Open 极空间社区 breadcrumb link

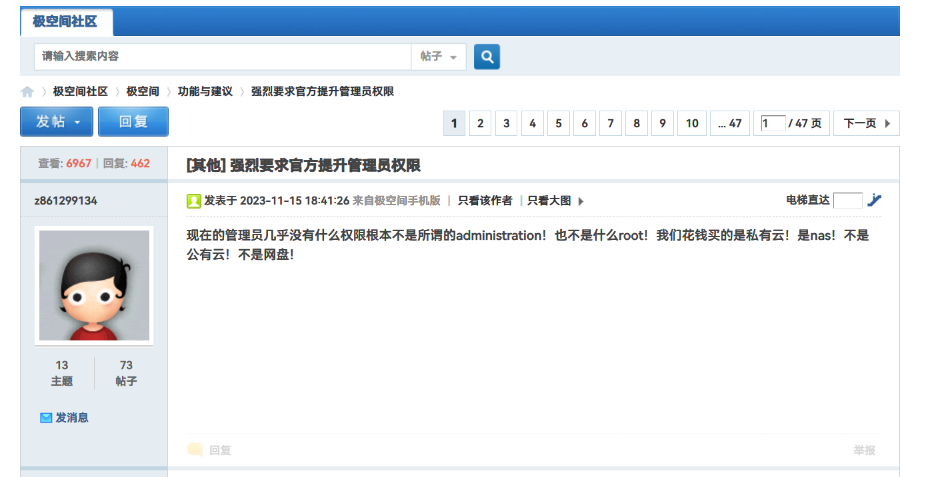click(80, 91)
